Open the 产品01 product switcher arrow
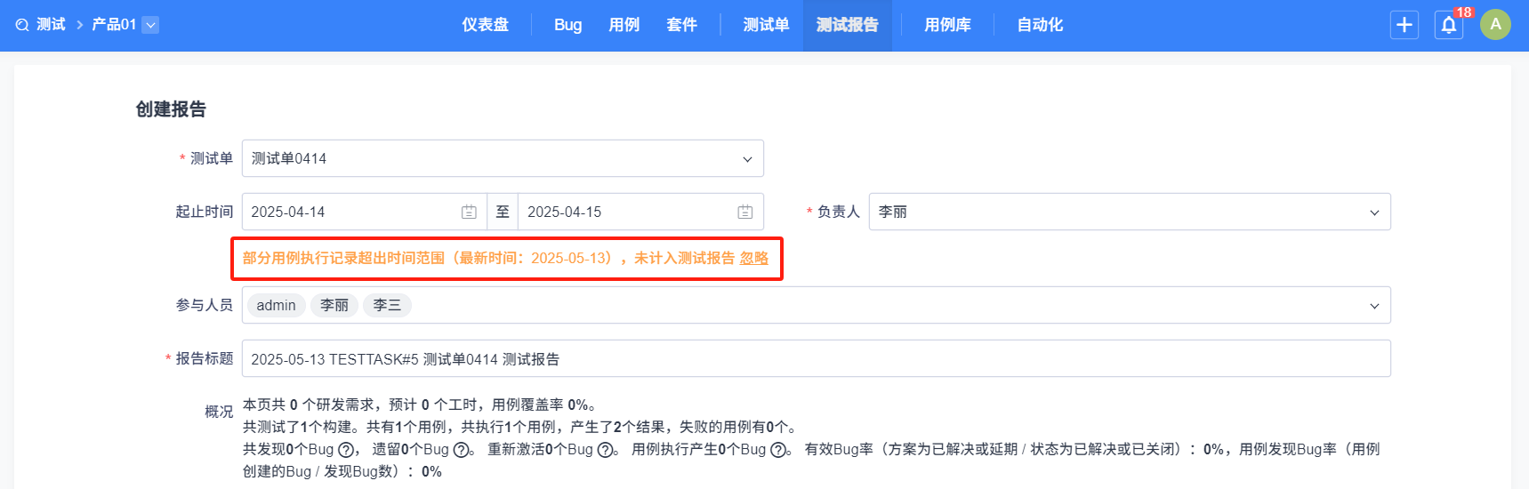 click(x=151, y=25)
